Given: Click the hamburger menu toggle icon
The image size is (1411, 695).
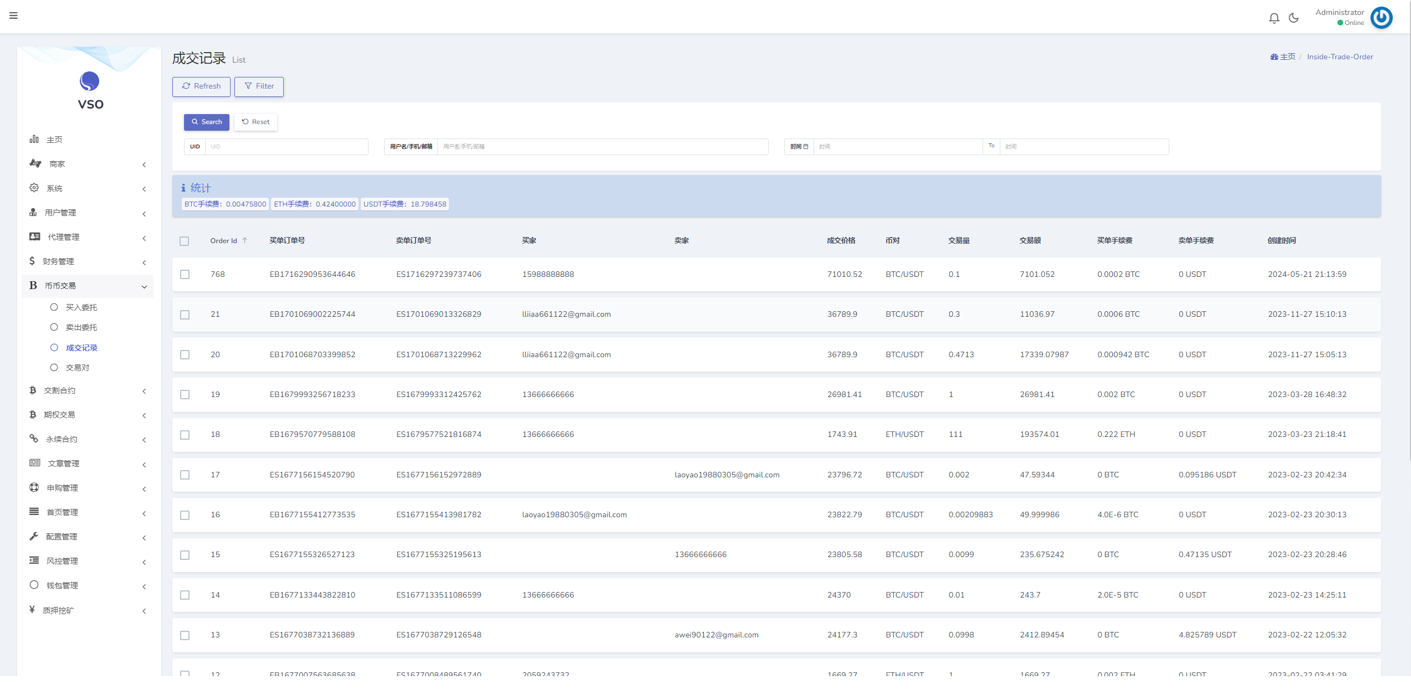Looking at the screenshot, I should pyautogui.click(x=13, y=16).
